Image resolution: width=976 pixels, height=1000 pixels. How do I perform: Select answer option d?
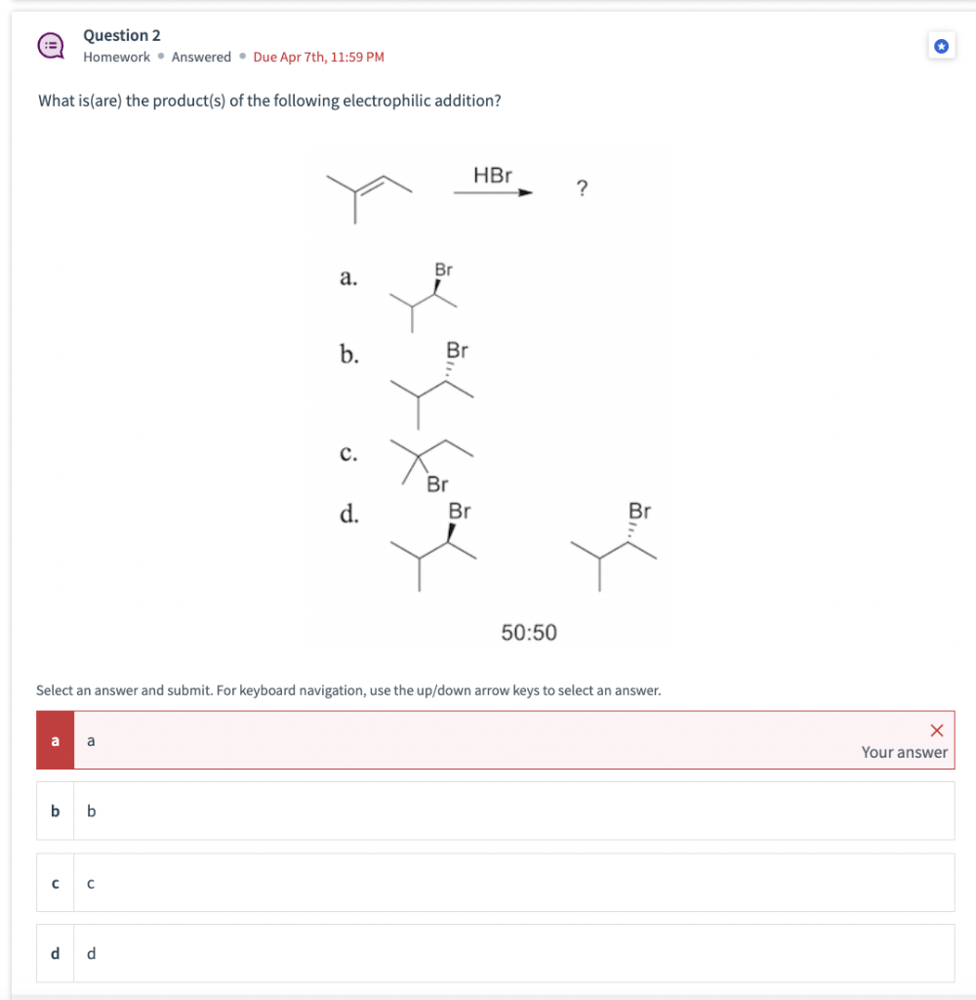pos(488,954)
